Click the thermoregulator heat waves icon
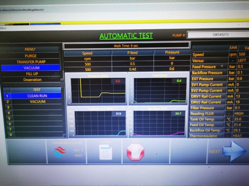Viewport: 249px width, 186px height. 59,152
